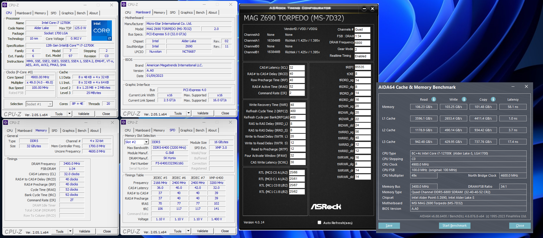
Task: Click the info icon beside the Read column
Action: (434, 99)
